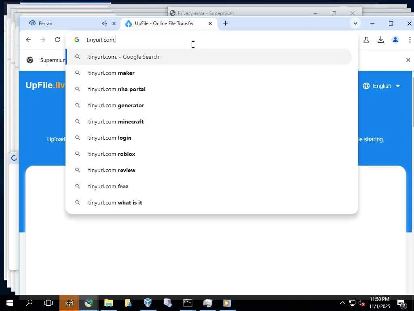Choose the tinyurl.com review suggestion

click(209, 170)
